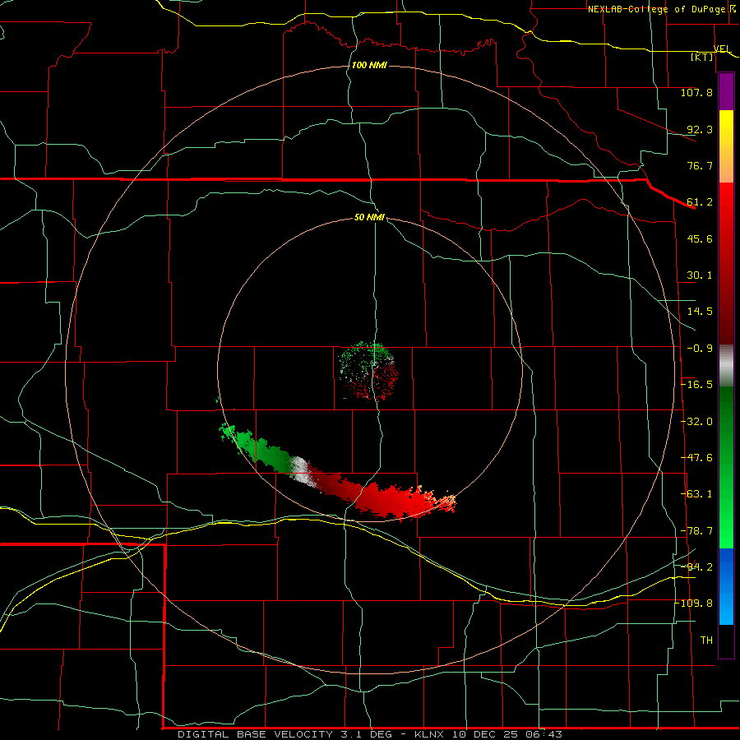Click the 30.1 scale value
This screenshot has height=740, width=740.
tap(700, 275)
